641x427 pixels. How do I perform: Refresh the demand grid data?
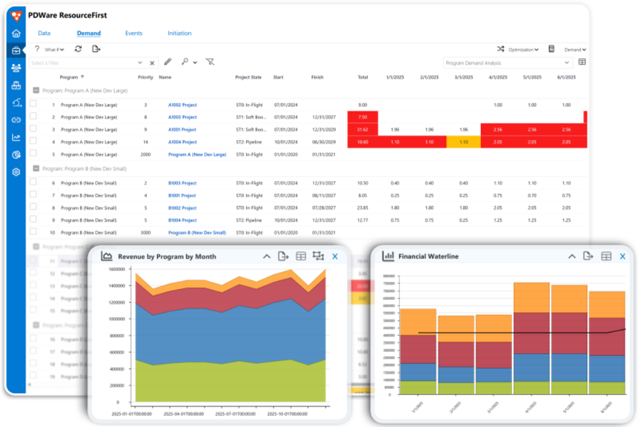[79, 49]
